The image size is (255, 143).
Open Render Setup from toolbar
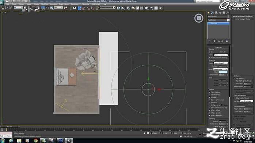[152, 8]
